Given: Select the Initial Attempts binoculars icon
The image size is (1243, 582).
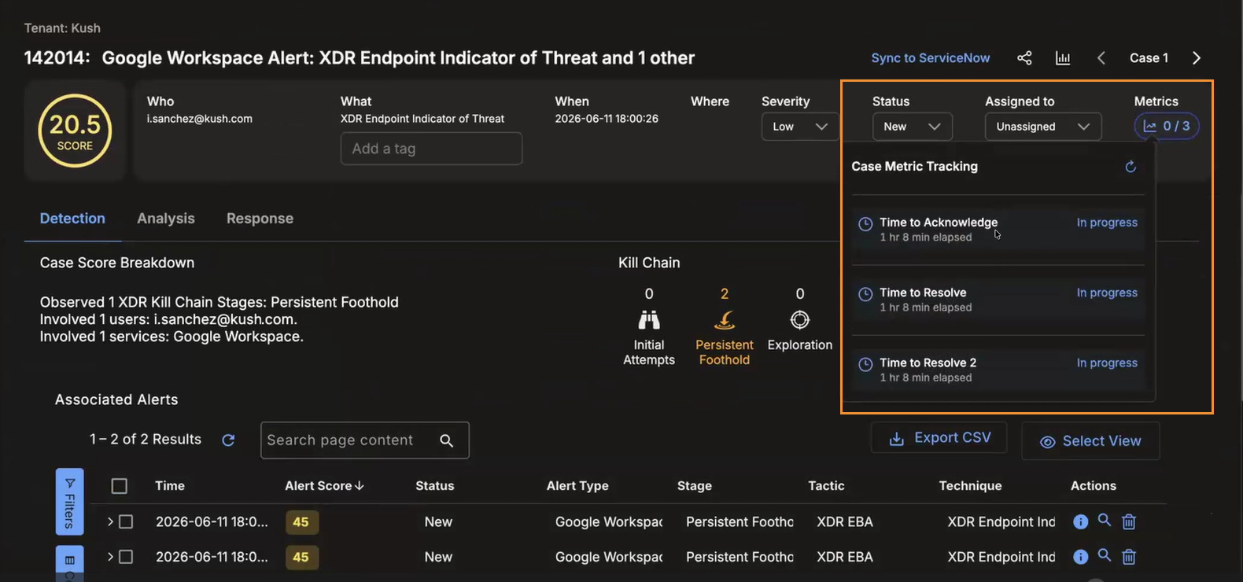Looking at the screenshot, I should click(649, 320).
